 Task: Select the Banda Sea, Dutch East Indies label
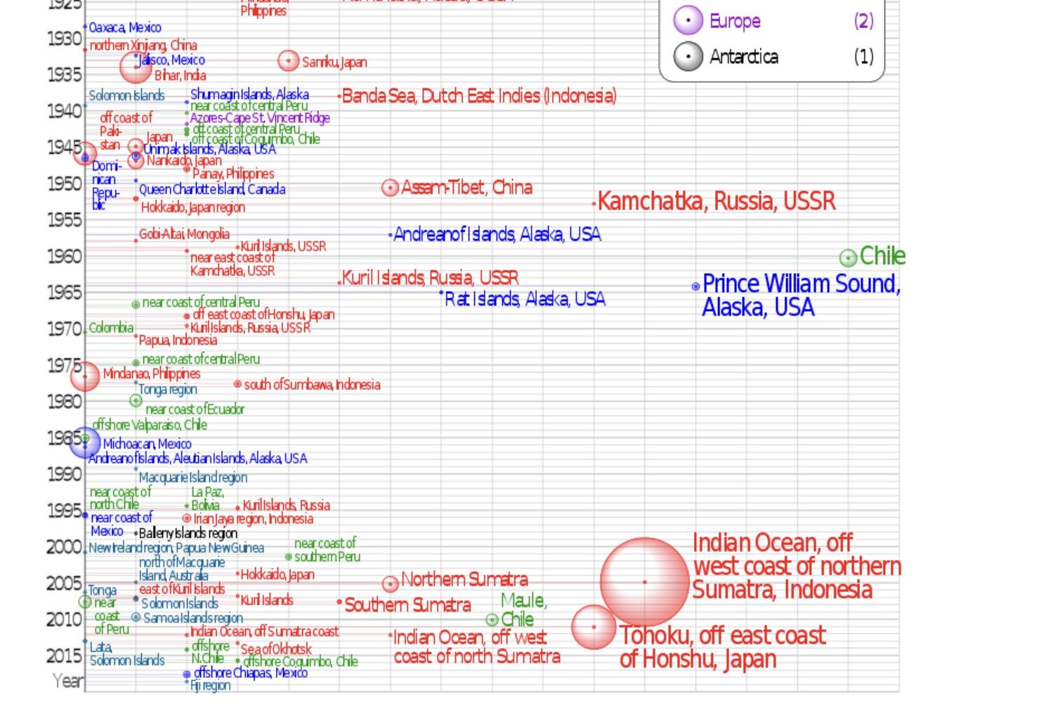479,96
